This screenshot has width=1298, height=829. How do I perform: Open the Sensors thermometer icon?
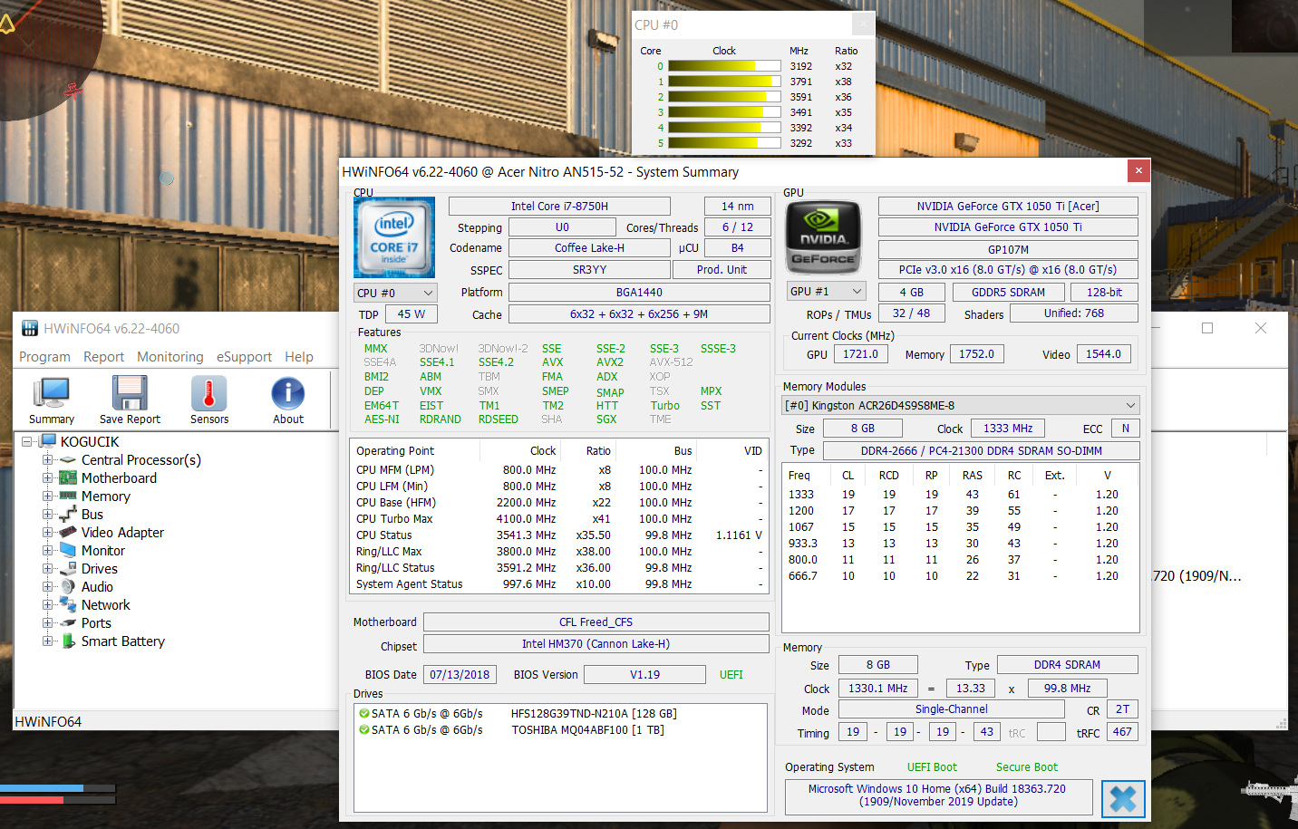tap(209, 393)
